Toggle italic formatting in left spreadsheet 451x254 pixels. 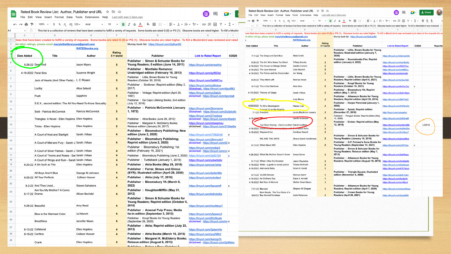(x=129, y=24)
